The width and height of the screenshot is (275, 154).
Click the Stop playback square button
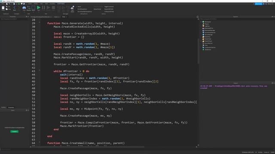tap(53, 8)
